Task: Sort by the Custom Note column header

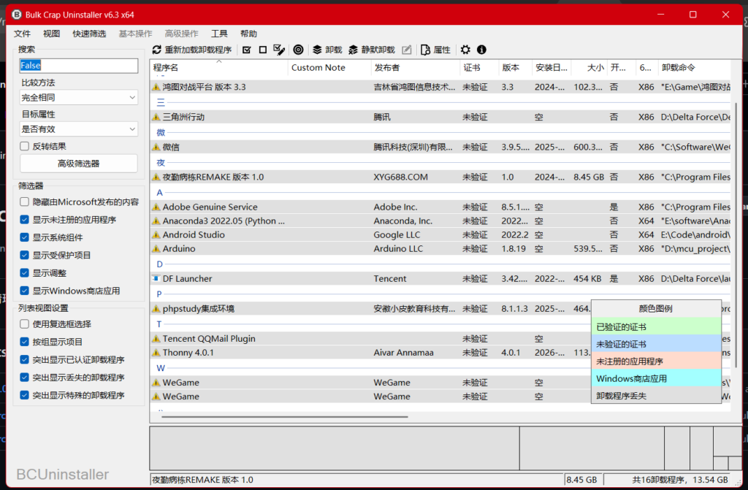Action: 329,68
